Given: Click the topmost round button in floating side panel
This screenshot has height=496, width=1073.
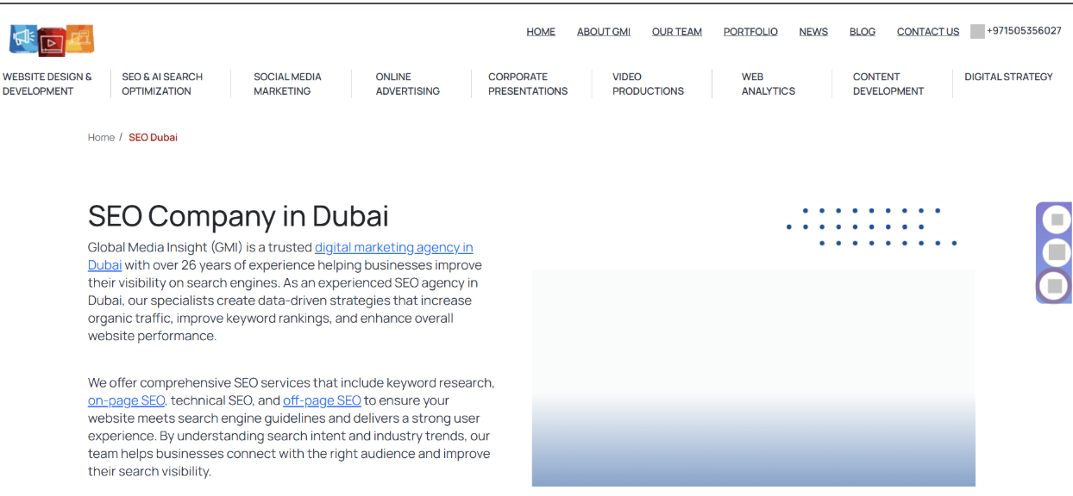Looking at the screenshot, I should [x=1057, y=220].
